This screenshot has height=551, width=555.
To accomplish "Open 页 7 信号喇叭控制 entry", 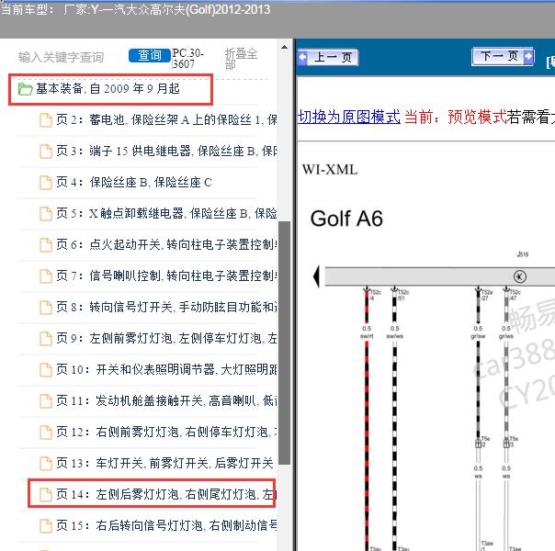I will pyautogui.click(x=166, y=275).
